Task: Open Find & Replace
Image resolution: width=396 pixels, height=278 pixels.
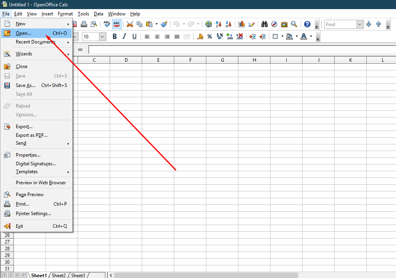Action: click(x=264, y=24)
